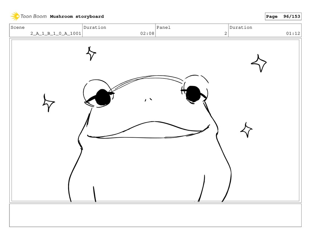The image size is (311, 241).
Task: Click the frog storyboard panel drawing
Action: coord(155,120)
